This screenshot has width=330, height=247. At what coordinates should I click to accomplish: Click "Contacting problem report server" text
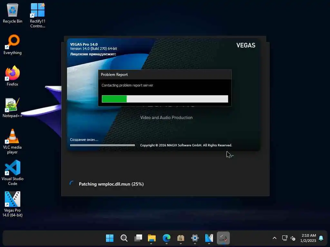(x=127, y=85)
